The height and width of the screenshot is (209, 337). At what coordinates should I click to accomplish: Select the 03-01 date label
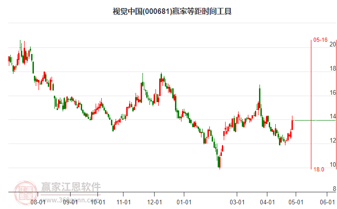pos(237,202)
